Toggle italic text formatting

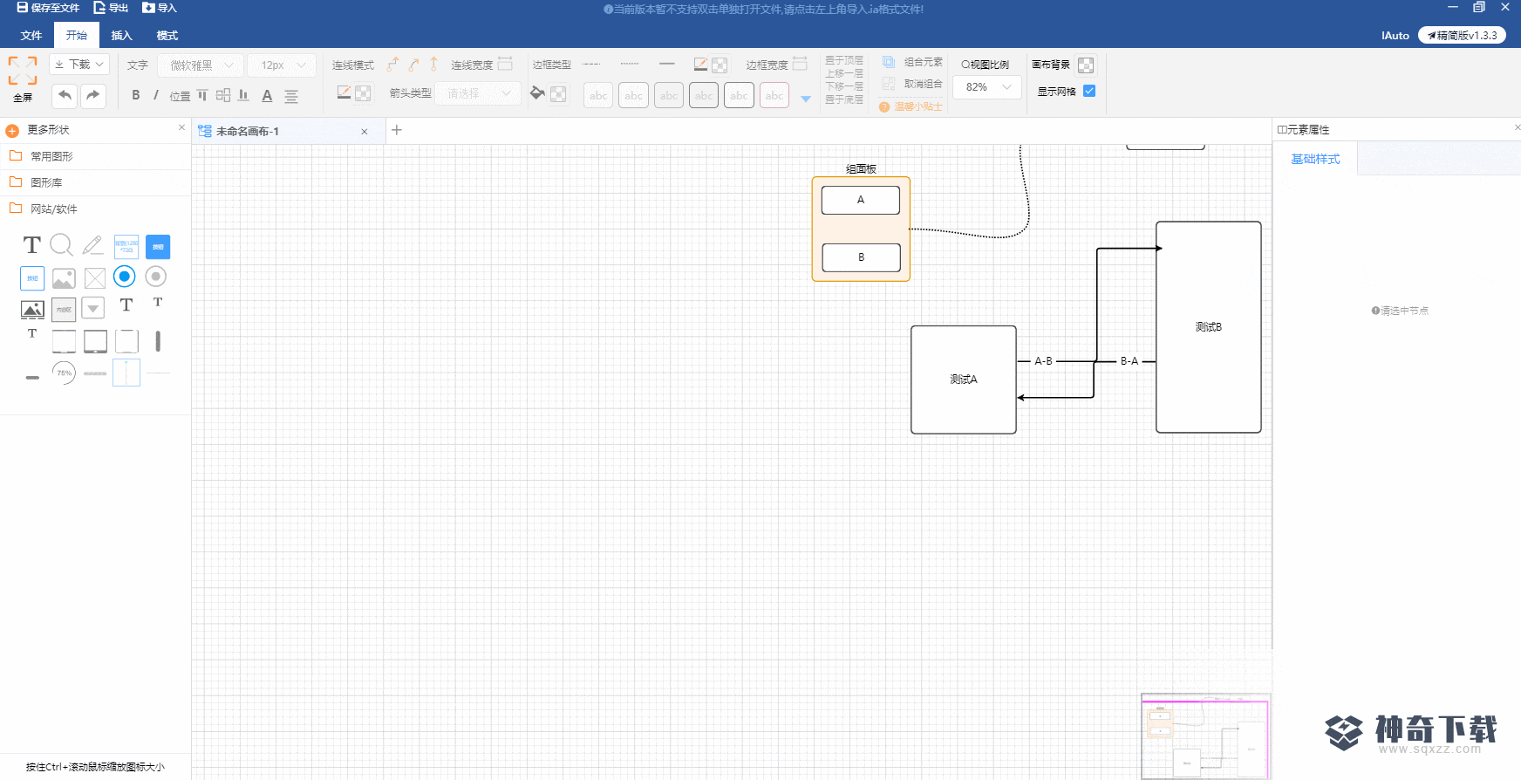[x=156, y=95]
